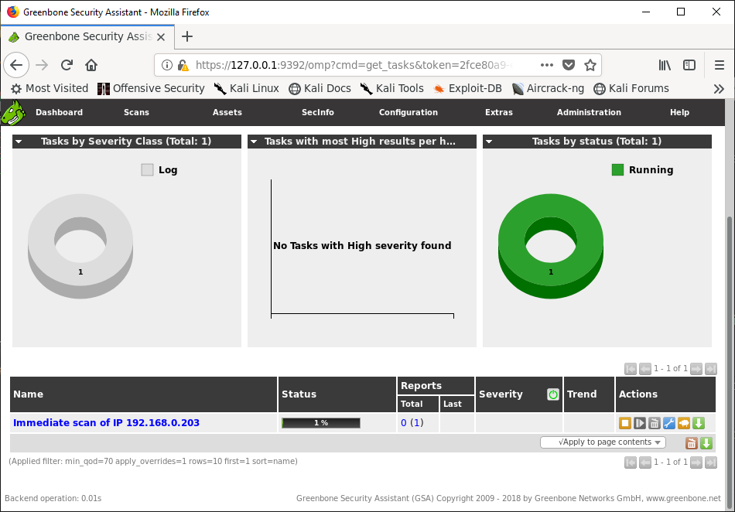Open the Exploit-DB bookmark
The height and width of the screenshot is (512, 735).
click(467, 88)
